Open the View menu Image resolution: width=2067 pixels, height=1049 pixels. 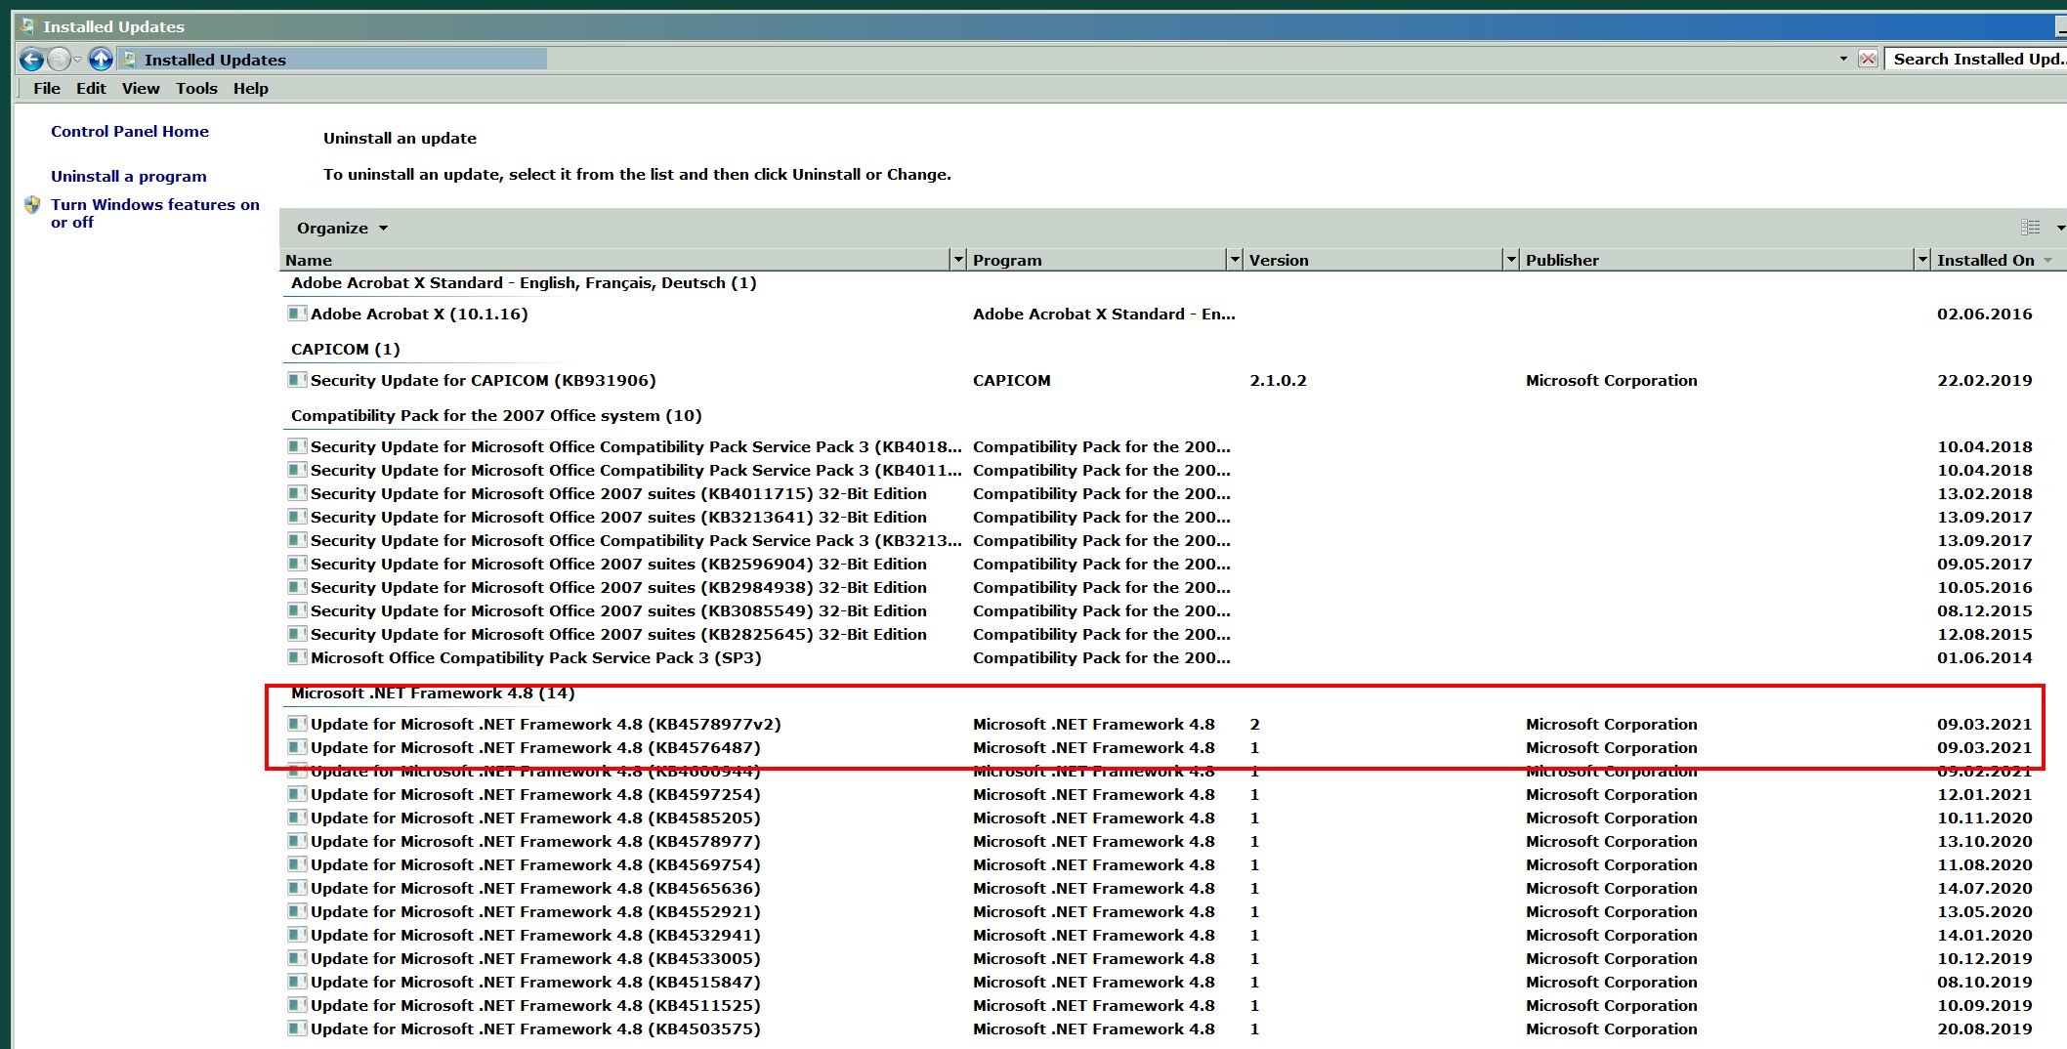tap(141, 88)
